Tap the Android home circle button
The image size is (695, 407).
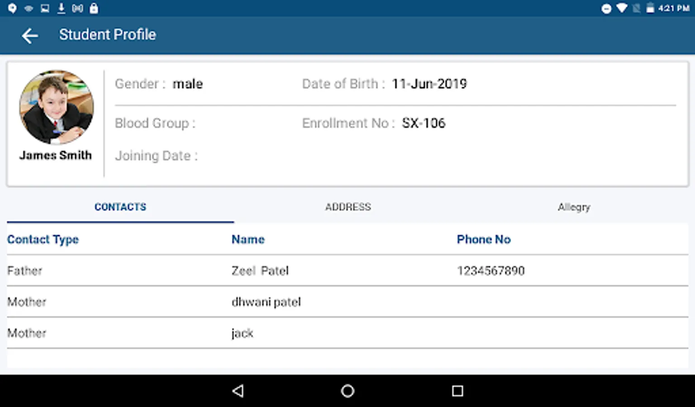(347, 391)
